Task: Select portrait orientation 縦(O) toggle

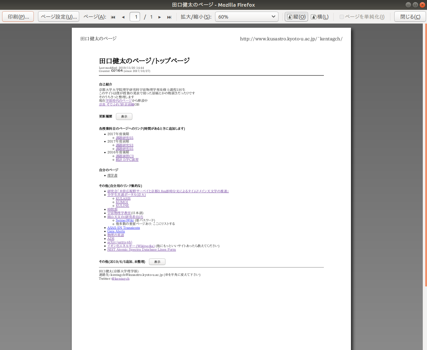Action: pos(296,17)
